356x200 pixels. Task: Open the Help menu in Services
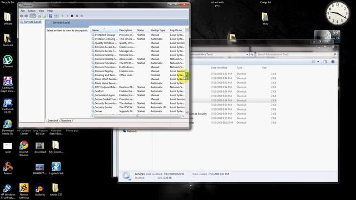(50, 11)
